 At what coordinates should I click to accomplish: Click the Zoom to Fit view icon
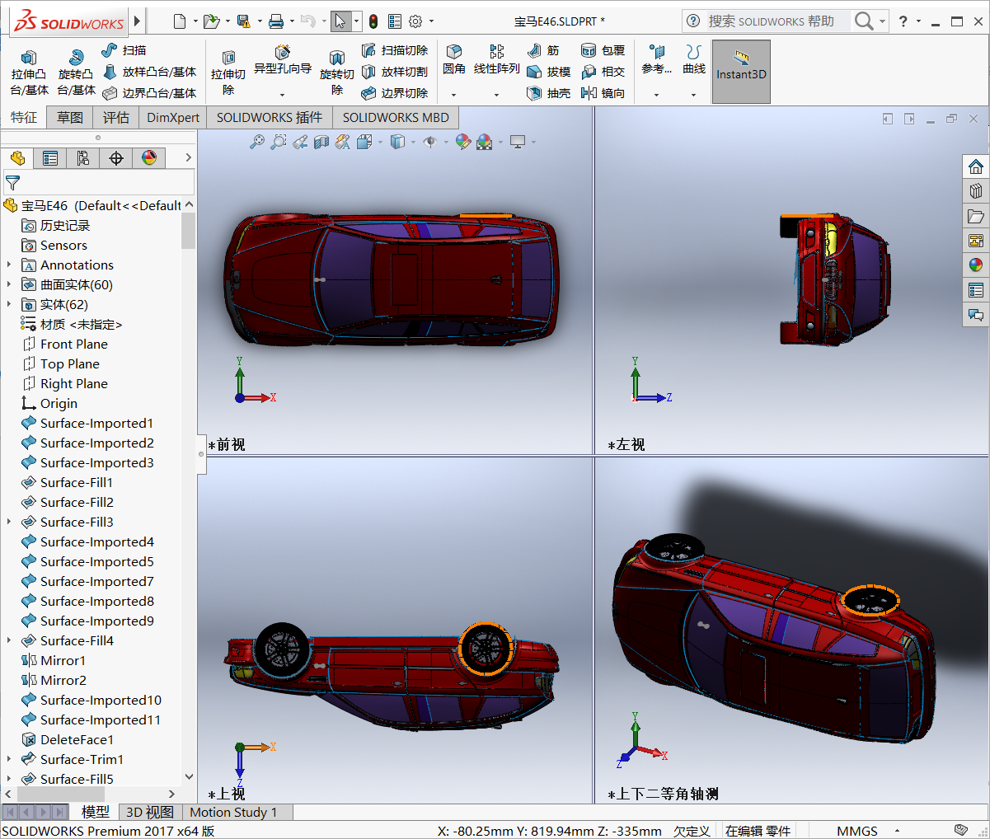click(x=257, y=142)
